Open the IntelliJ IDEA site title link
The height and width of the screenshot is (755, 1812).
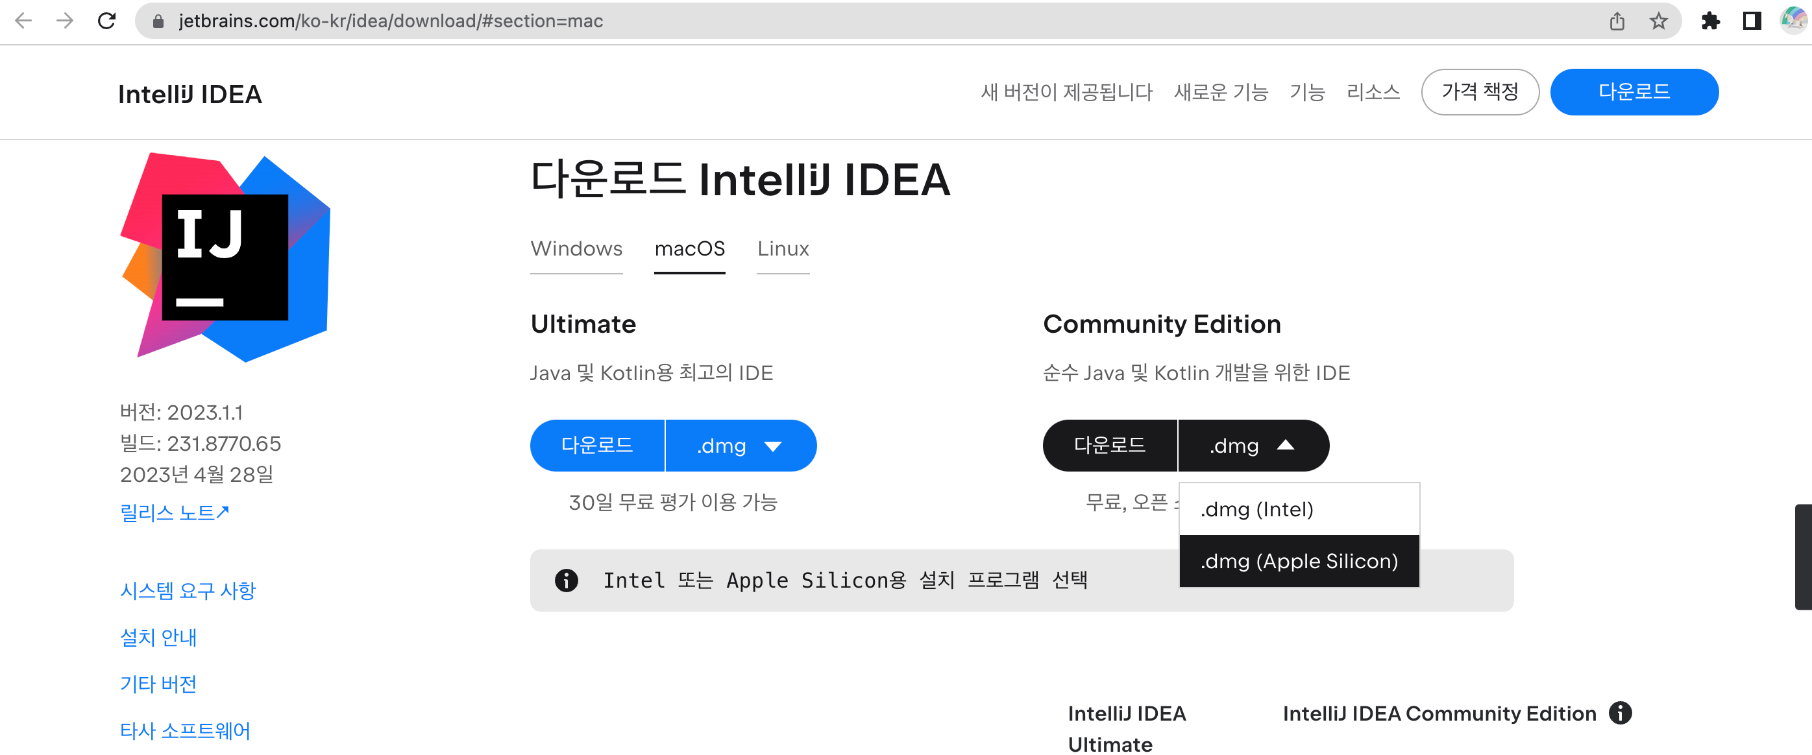click(190, 93)
